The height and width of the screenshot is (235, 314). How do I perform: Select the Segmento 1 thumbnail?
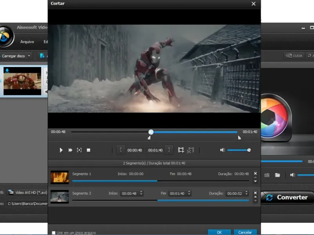pyautogui.click(x=60, y=177)
